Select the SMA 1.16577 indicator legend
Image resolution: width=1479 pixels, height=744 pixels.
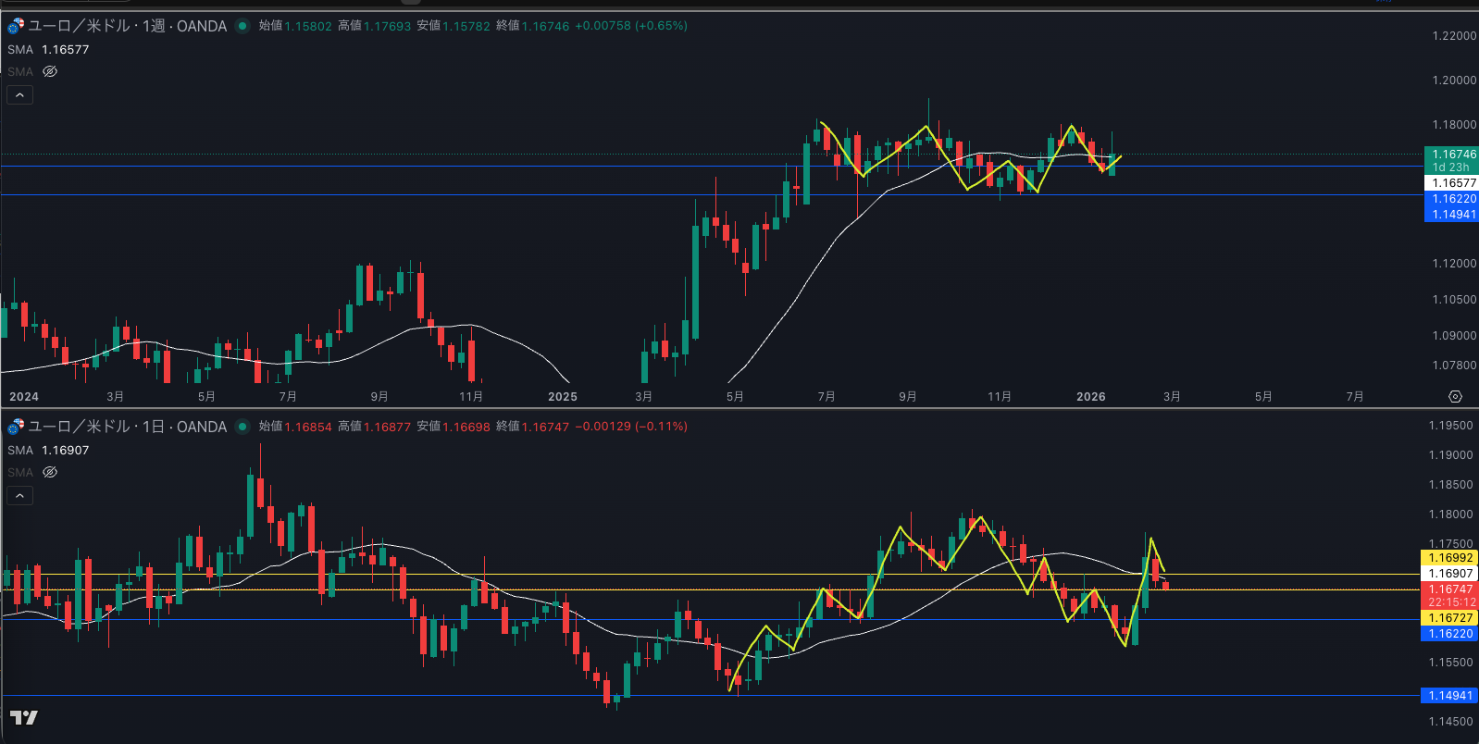48,50
